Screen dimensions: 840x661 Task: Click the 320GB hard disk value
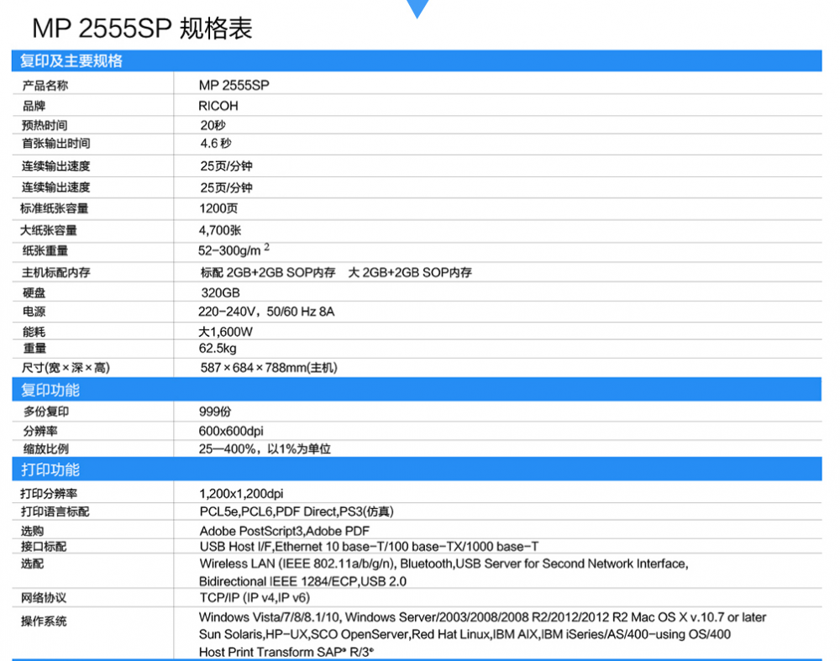tap(220, 293)
